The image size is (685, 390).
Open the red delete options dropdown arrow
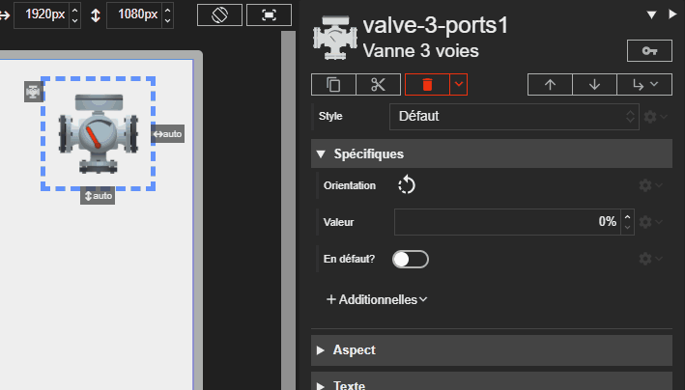coord(459,84)
